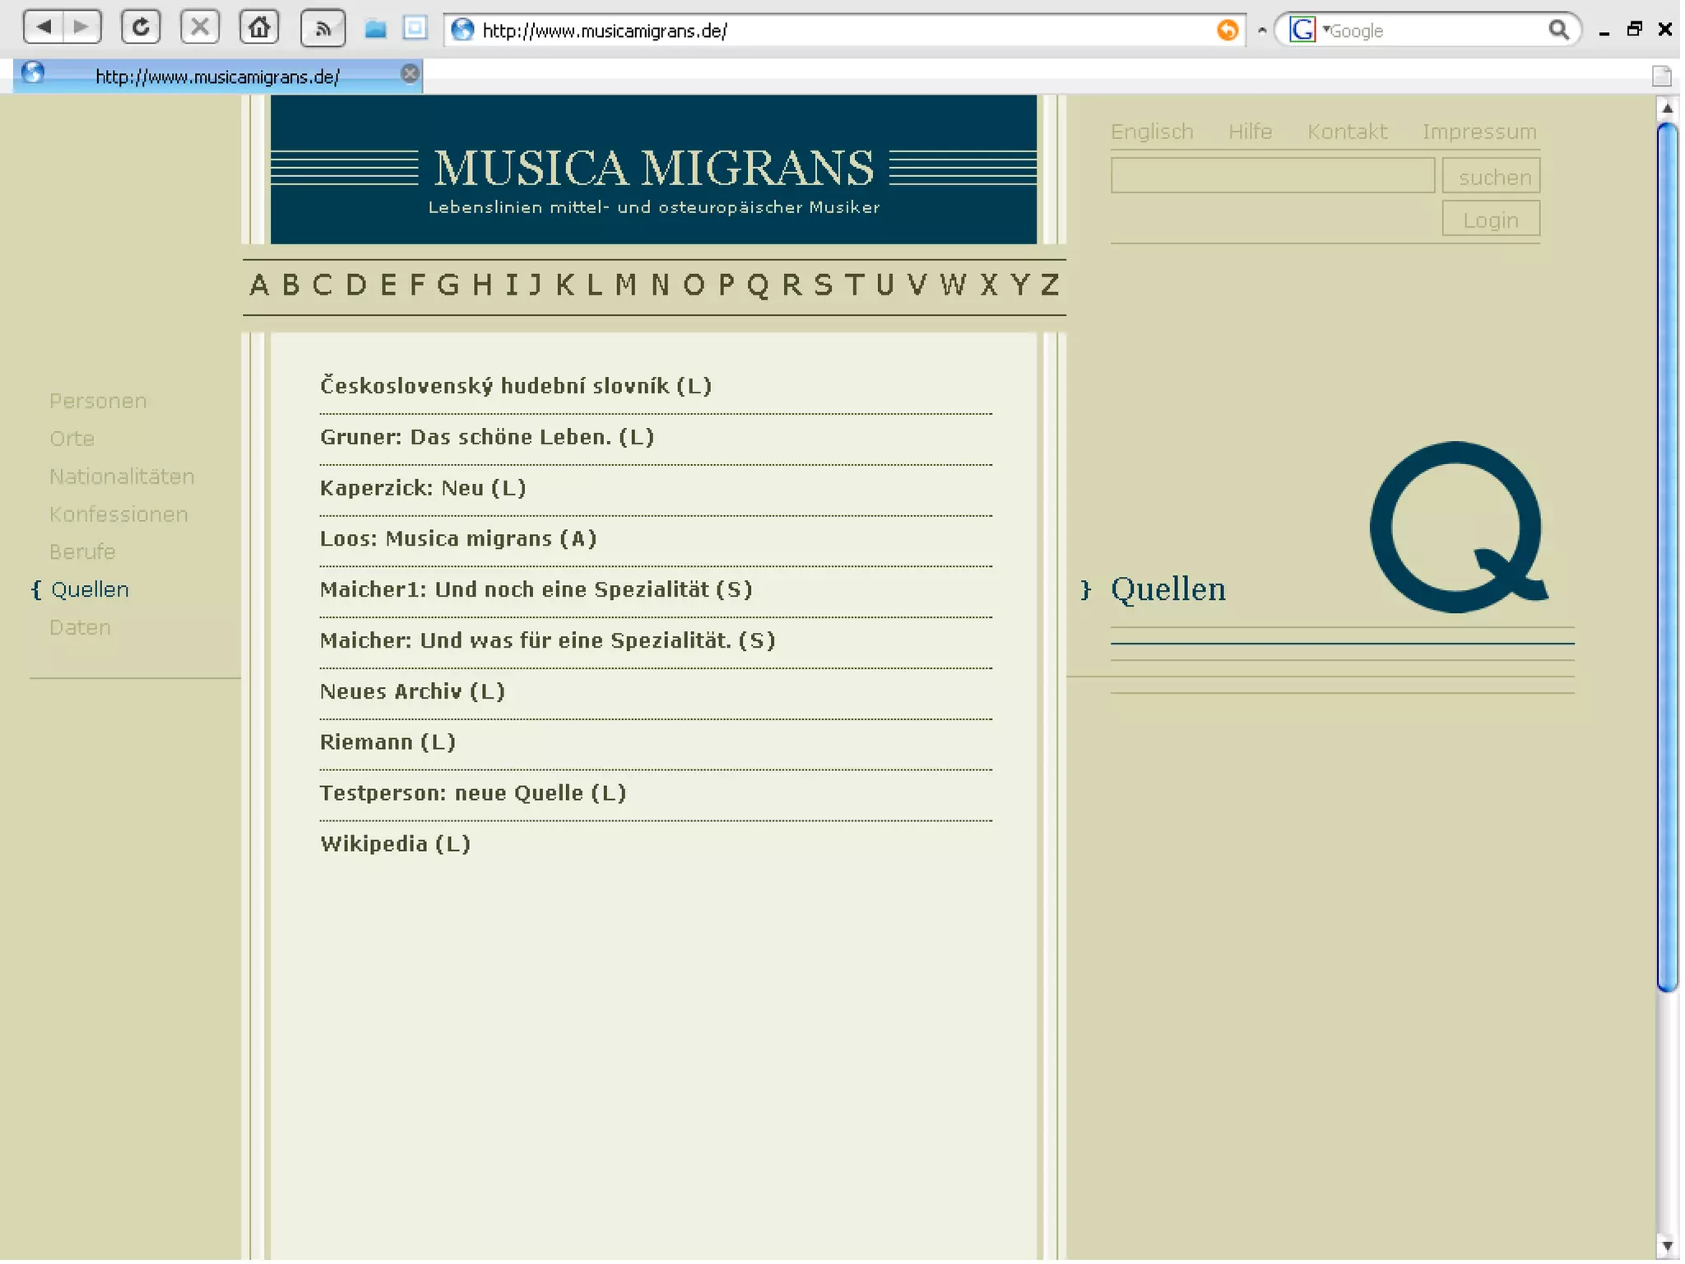Reload the page with the refresh icon
The image size is (1685, 1264).
(x=141, y=27)
